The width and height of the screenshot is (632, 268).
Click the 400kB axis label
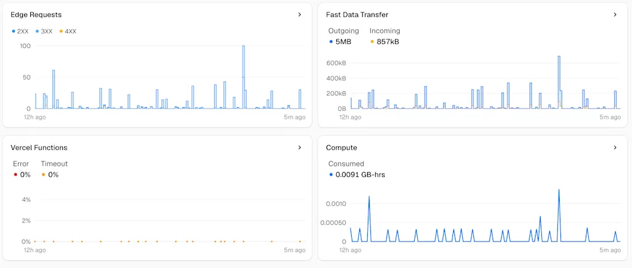coord(336,78)
